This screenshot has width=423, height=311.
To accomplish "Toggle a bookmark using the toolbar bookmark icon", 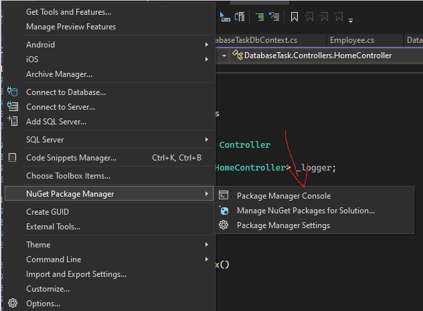I will coord(294,17).
